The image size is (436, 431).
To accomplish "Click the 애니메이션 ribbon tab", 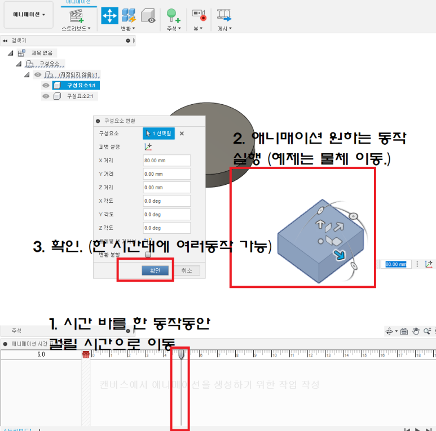I will coord(78,2).
